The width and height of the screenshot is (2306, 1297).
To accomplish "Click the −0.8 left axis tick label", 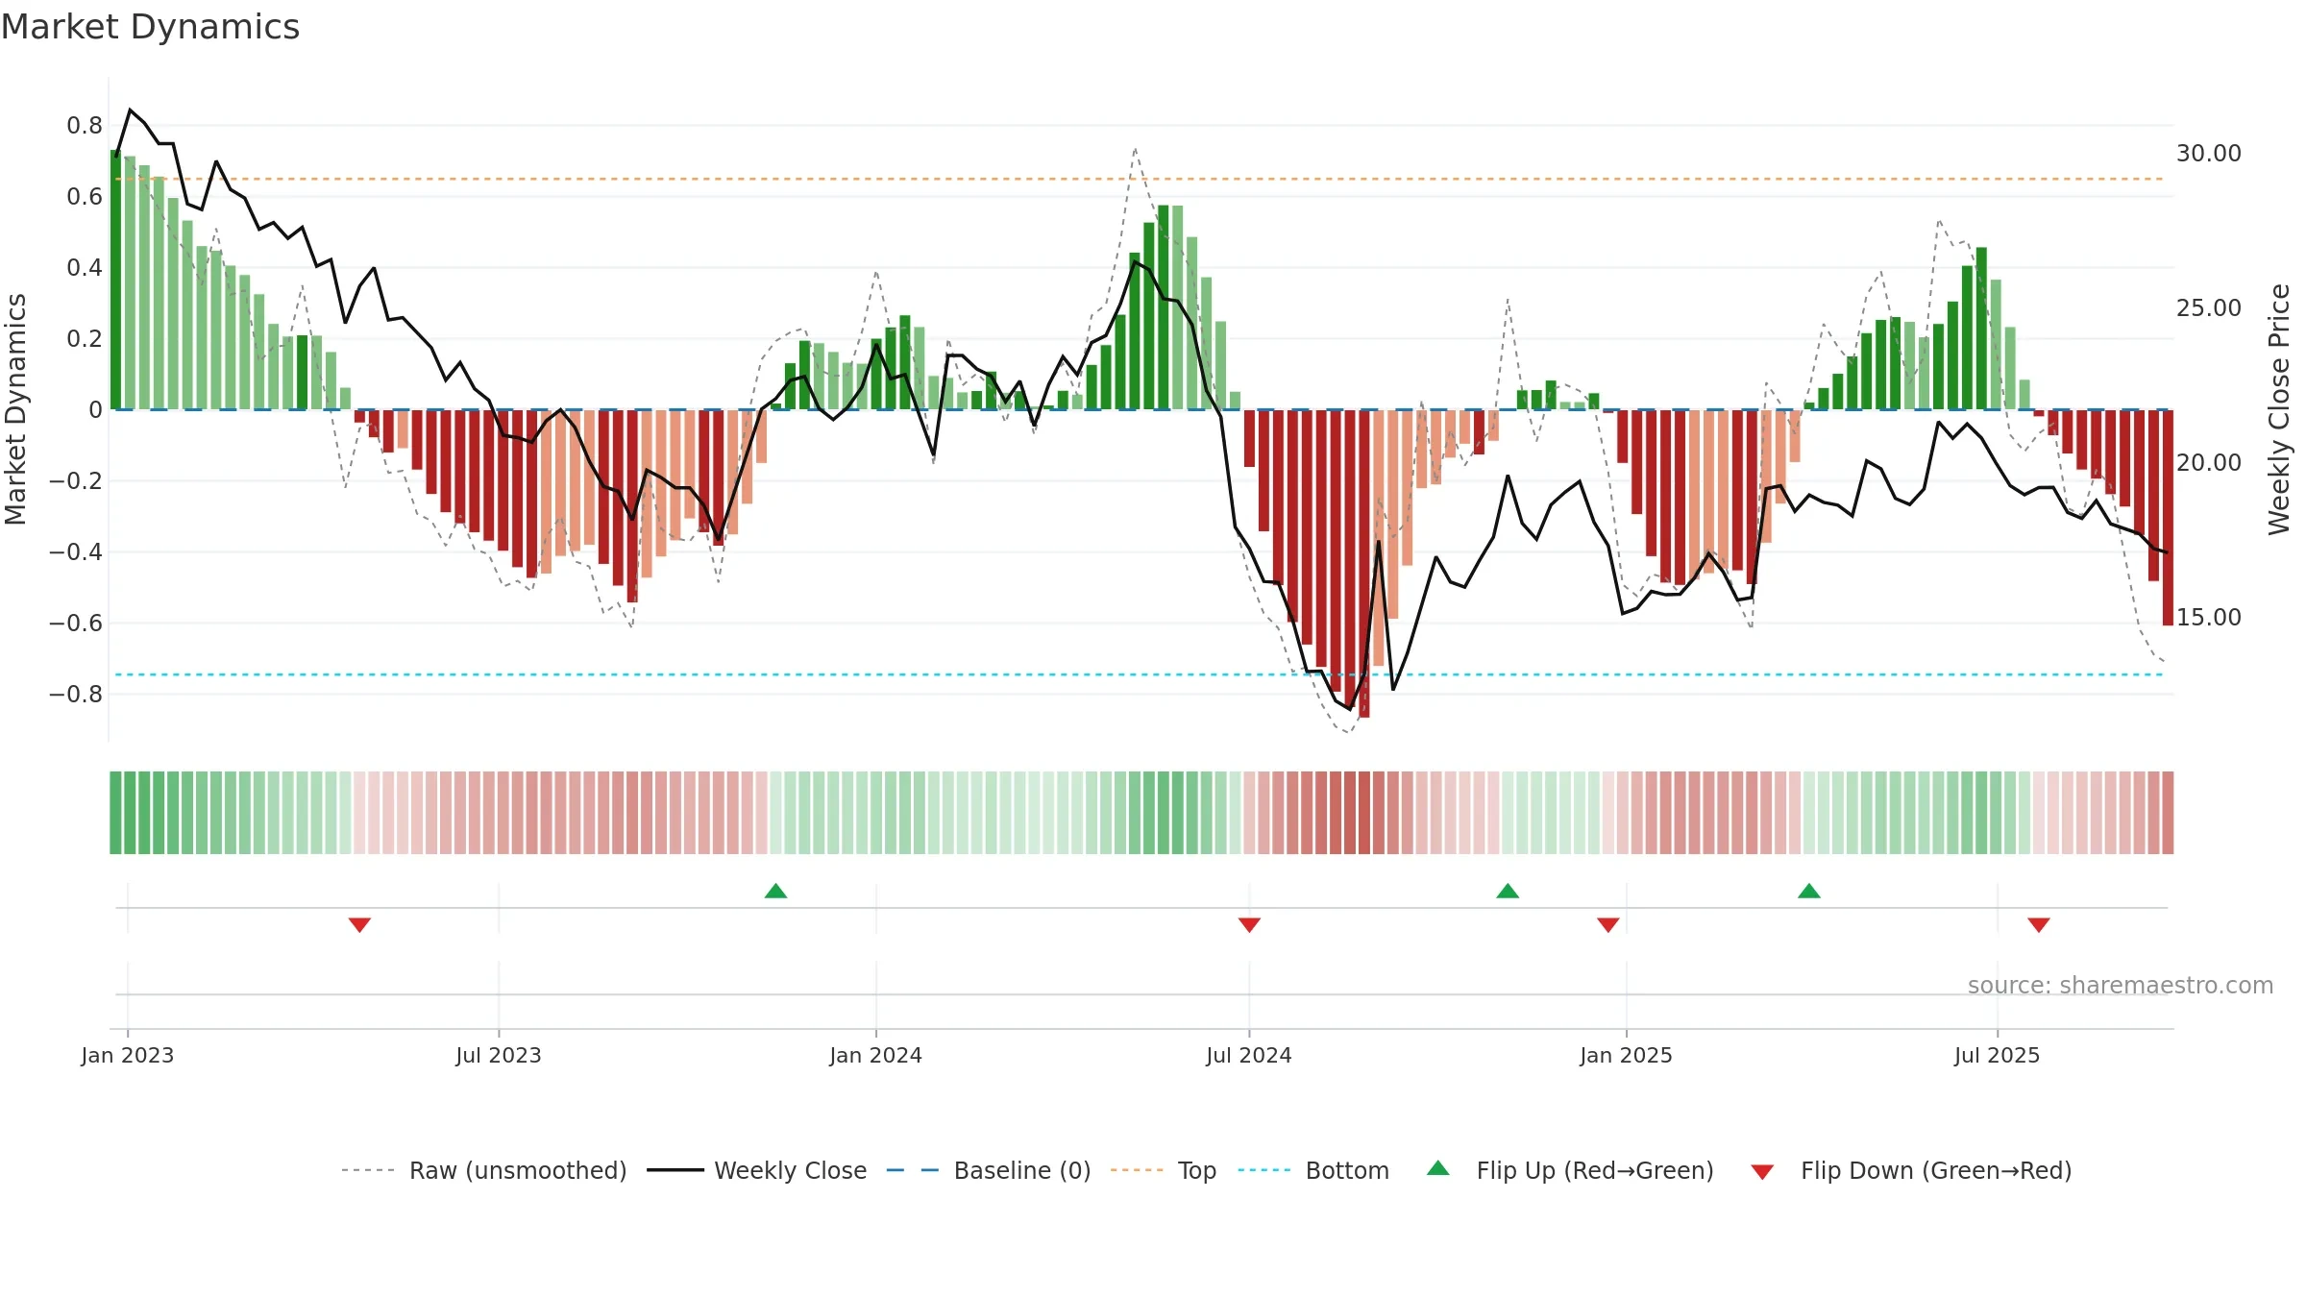I will pos(76,694).
